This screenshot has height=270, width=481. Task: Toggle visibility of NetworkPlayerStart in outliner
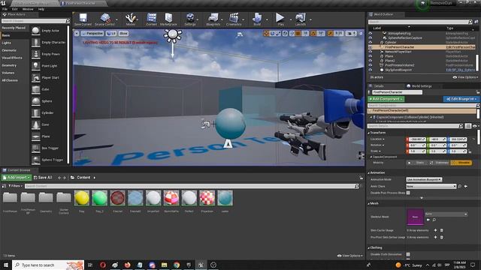click(x=371, y=52)
